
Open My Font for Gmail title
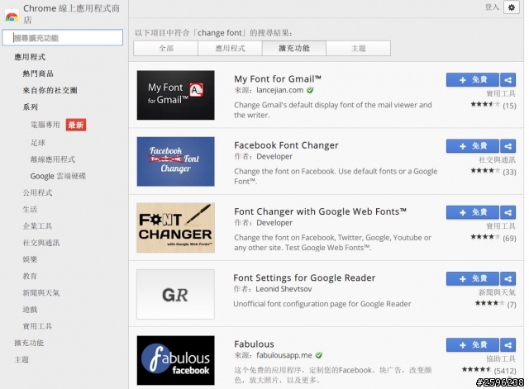278,79
